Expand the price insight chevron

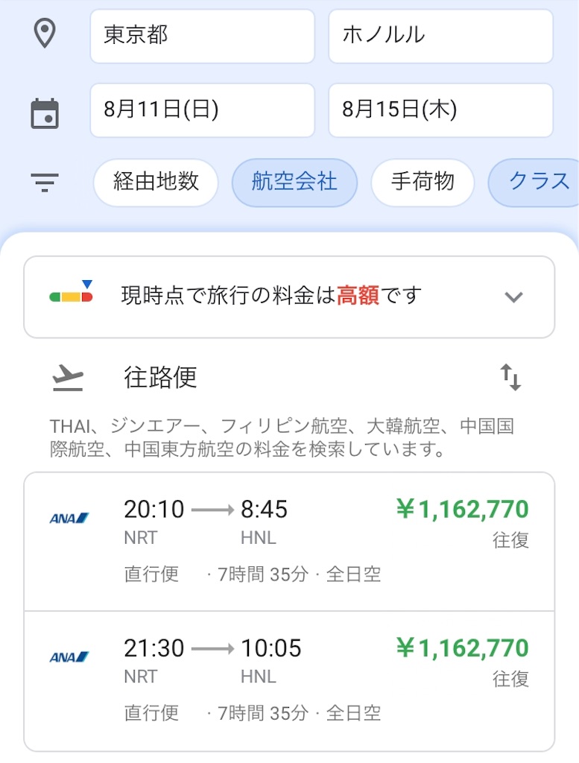tap(514, 297)
